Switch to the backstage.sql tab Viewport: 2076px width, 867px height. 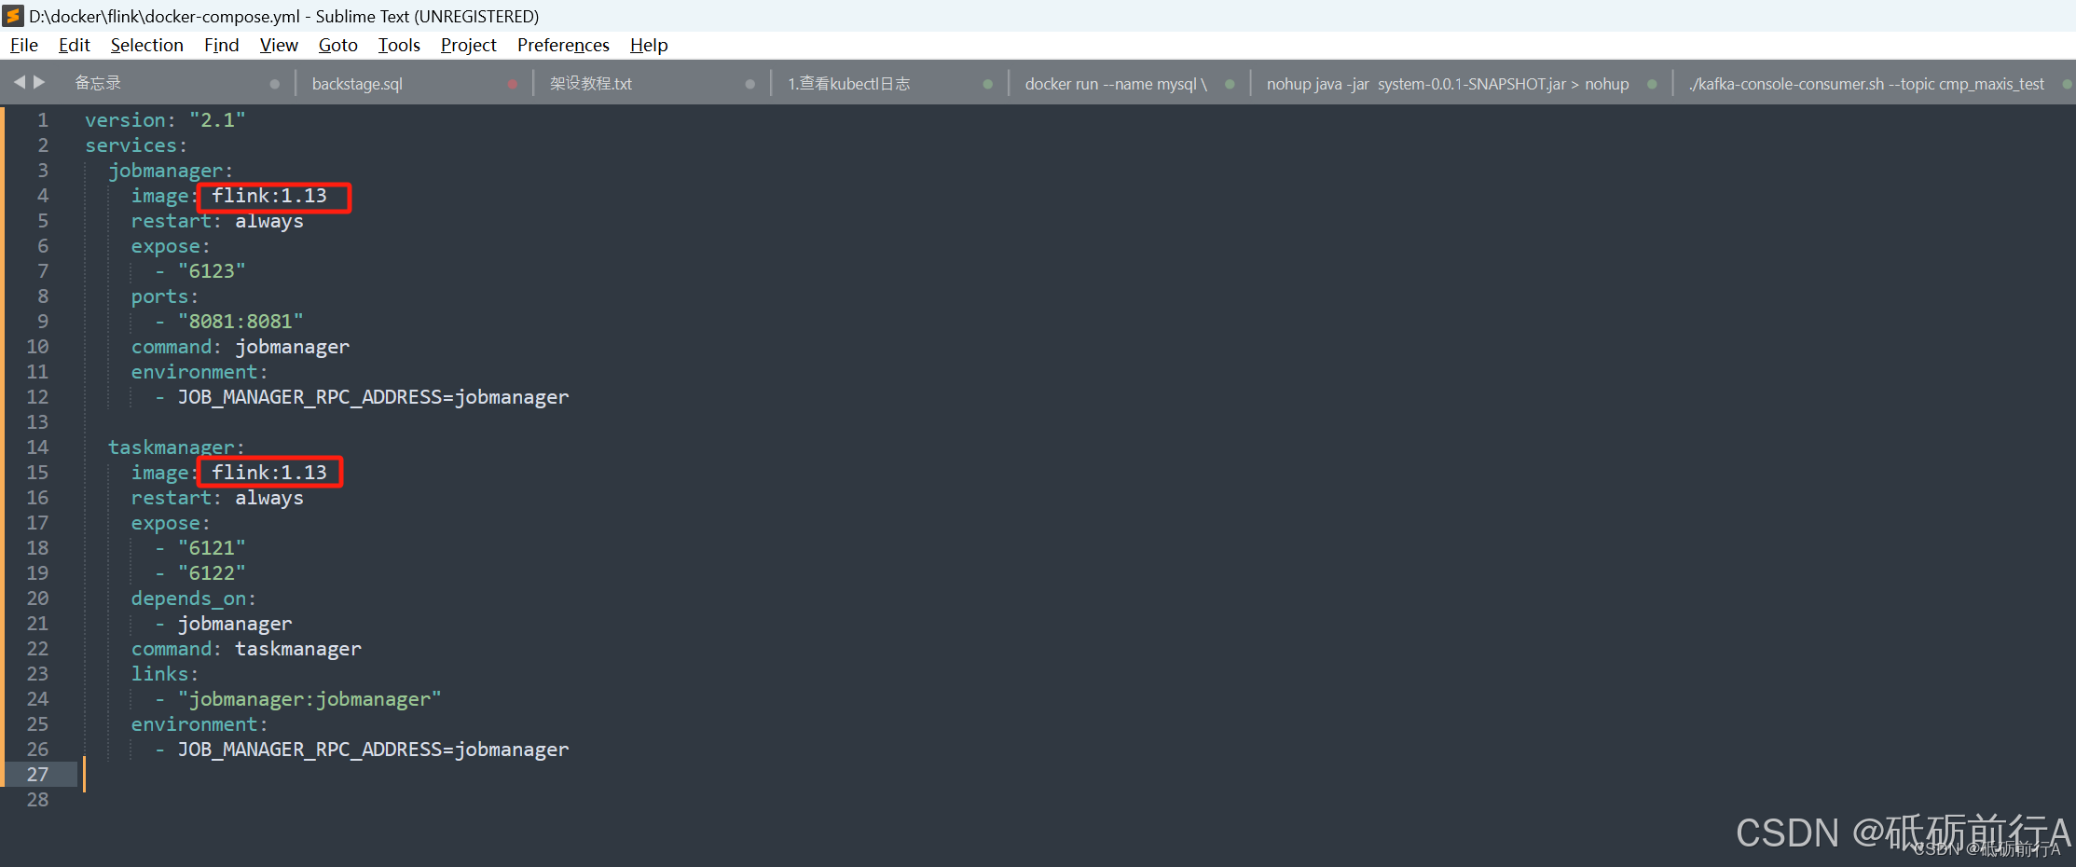pyautogui.click(x=357, y=83)
